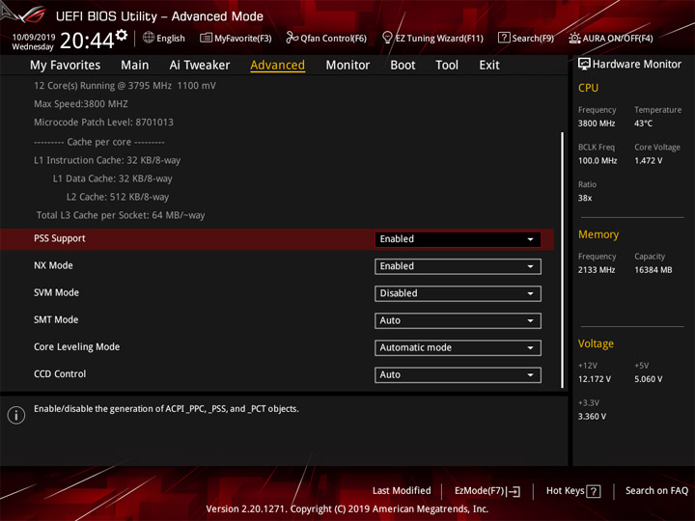Click the MyFavorite list icon
695x521 pixels.
coord(206,38)
